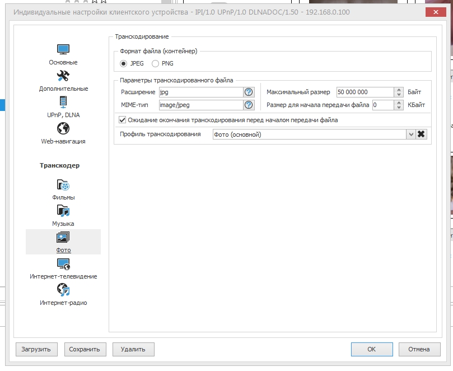
Task: Select the Музыка transcoder icon
Action: click(63, 211)
